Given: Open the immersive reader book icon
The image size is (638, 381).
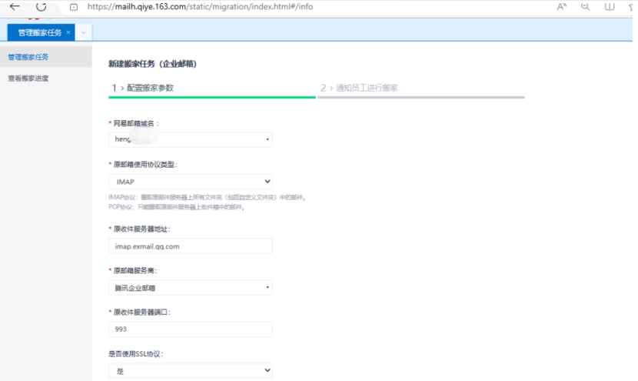Looking at the screenshot, I should pyautogui.click(x=609, y=6).
